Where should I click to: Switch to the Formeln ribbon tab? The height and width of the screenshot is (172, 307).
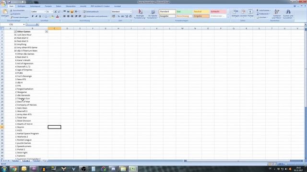click(48, 6)
